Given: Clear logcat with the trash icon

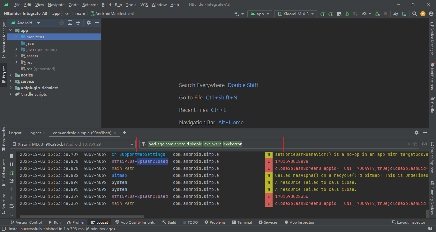Looking at the screenshot, I should (x=12, y=156).
